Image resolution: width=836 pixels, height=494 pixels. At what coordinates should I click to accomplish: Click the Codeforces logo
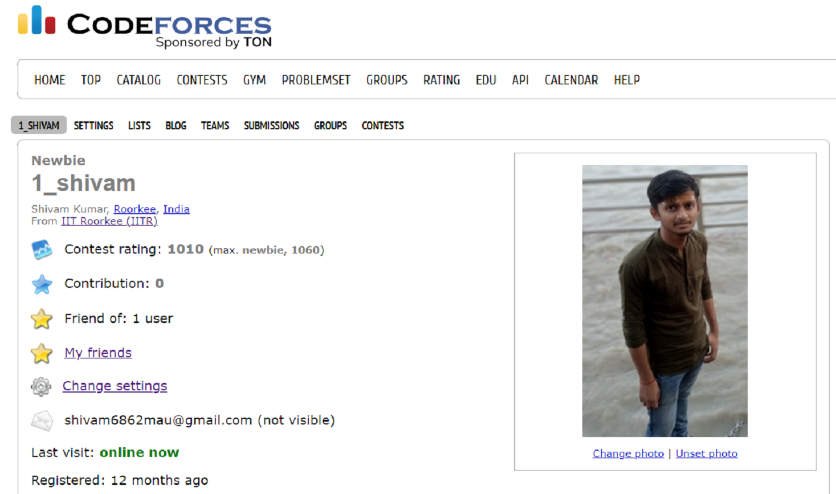click(x=145, y=26)
